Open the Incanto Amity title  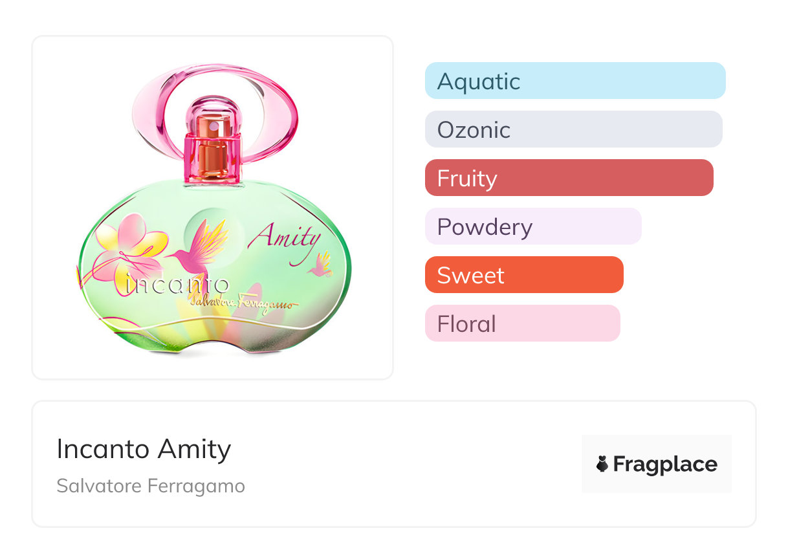click(x=144, y=449)
